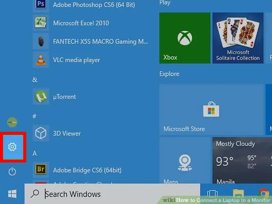Launch Adobe Bridge CS6 Br icon
The width and height of the screenshot is (272, 204).
click(x=41, y=169)
